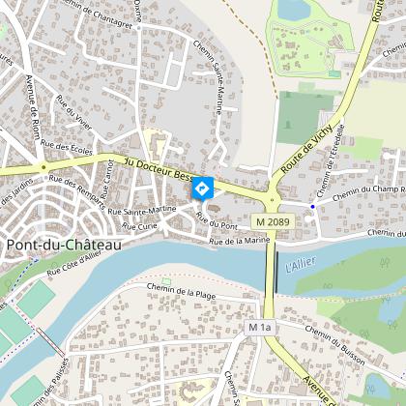
Task: Click the M 1a road shield
Action: click(x=260, y=328)
